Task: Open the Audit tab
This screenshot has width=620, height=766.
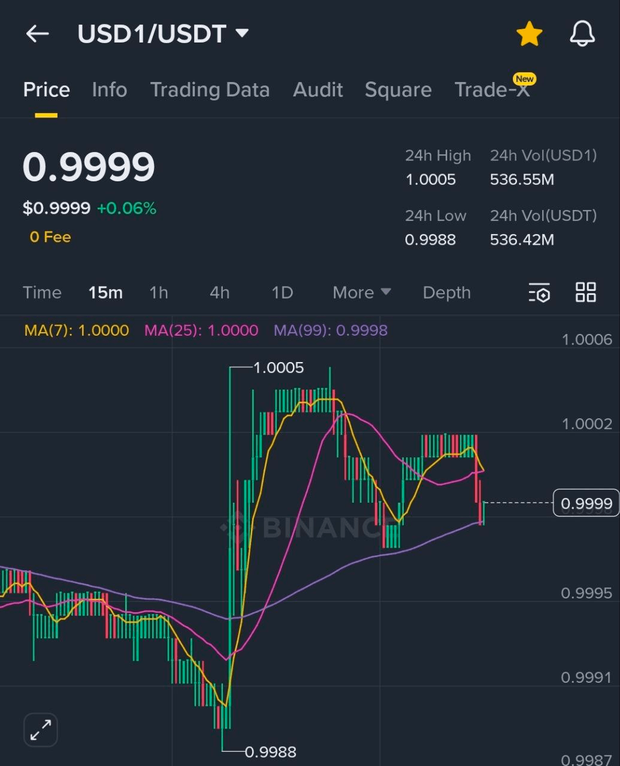Action: (317, 90)
